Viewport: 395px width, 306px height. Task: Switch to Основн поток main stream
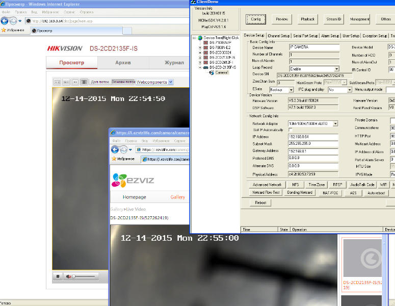coord(123,82)
